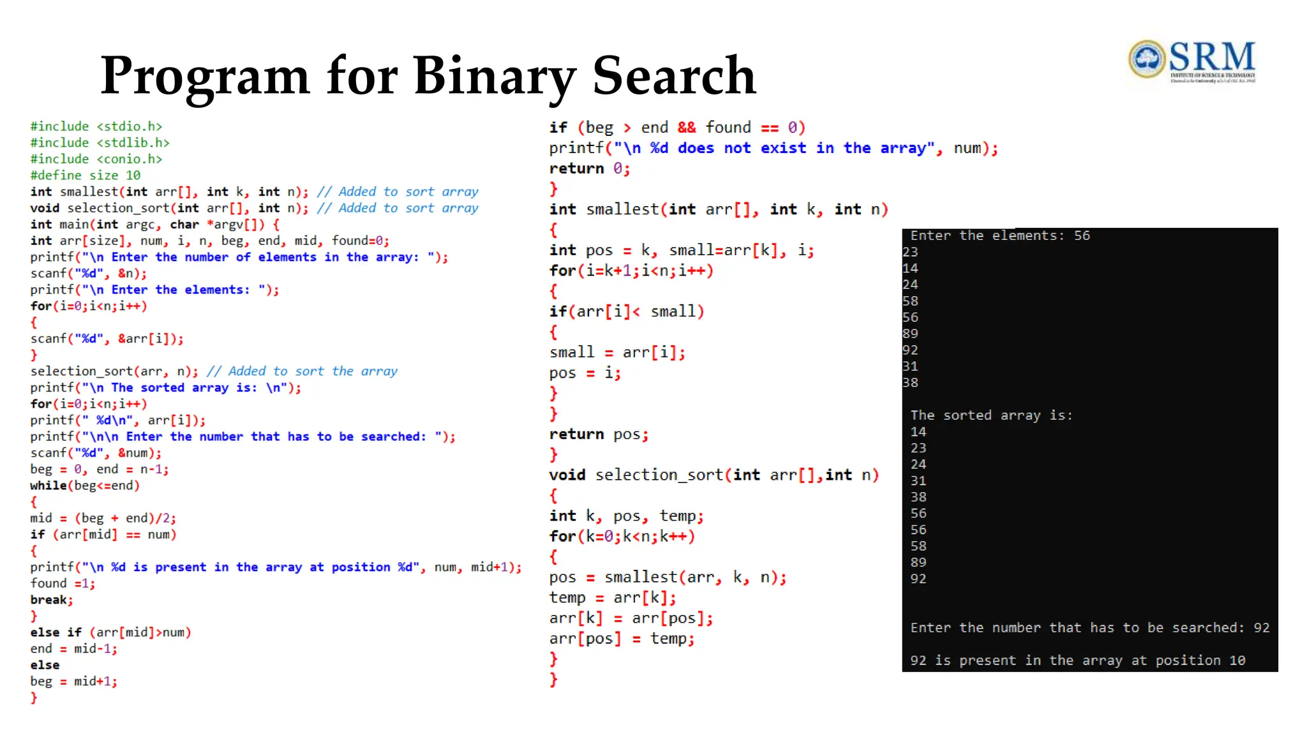Screen dimensions: 1307x735
Task: Click 'The sorted array is:' console text
Action: click(991, 415)
